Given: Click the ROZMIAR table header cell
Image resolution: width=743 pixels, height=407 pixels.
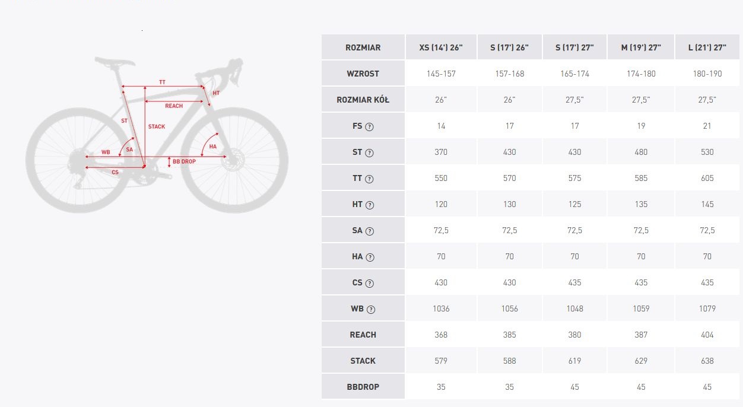Looking at the screenshot, I should (x=363, y=47).
